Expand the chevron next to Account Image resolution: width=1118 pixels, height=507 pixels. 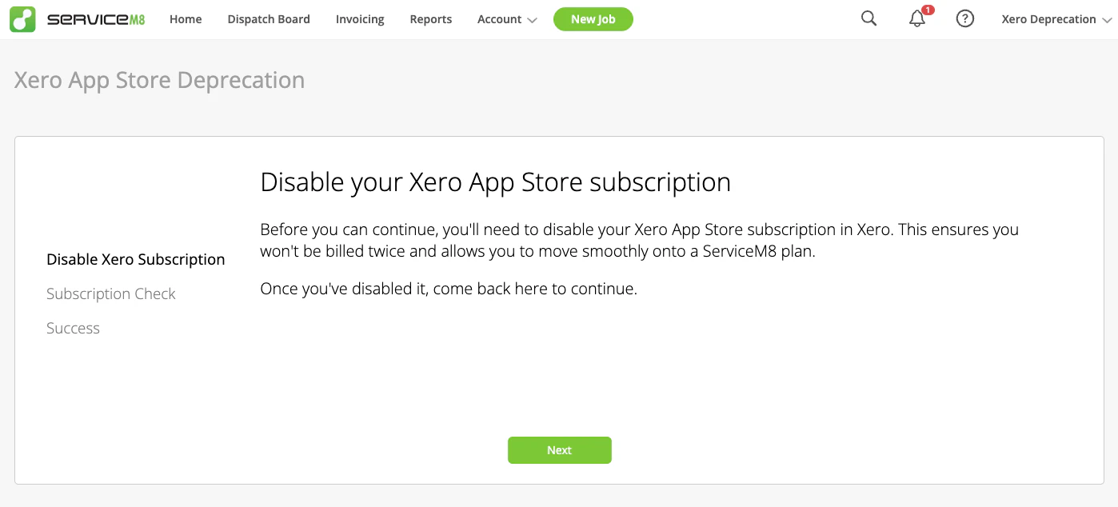tap(532, 19)
